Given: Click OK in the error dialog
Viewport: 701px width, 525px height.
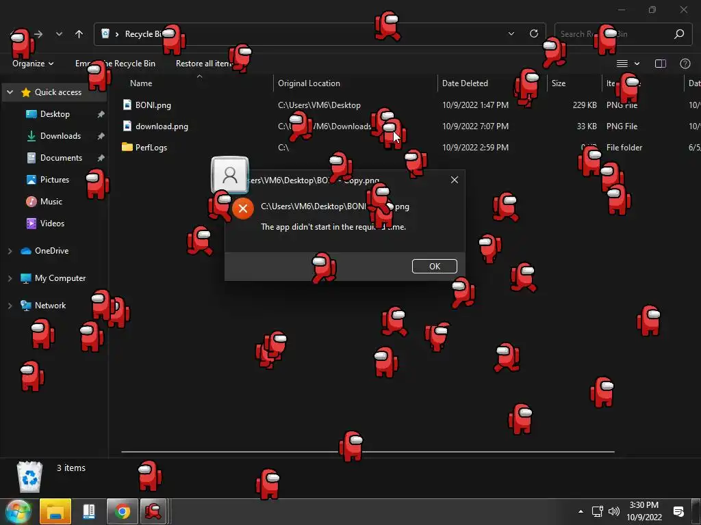Looking at the screenshot, I should coord(435,266).
